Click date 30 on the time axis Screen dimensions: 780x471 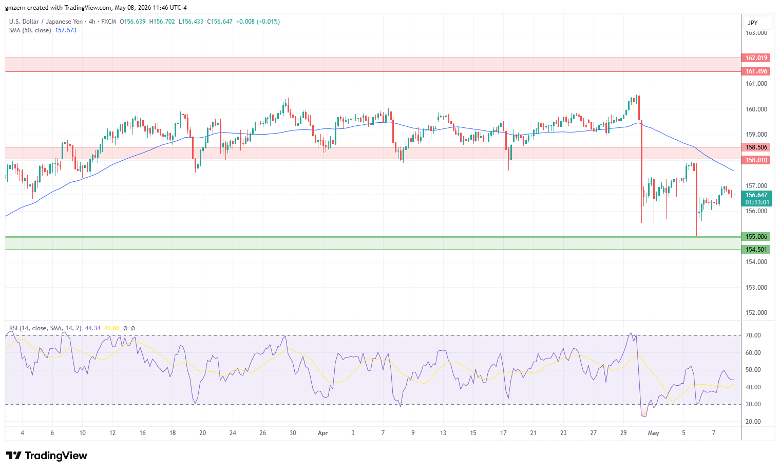293,433
